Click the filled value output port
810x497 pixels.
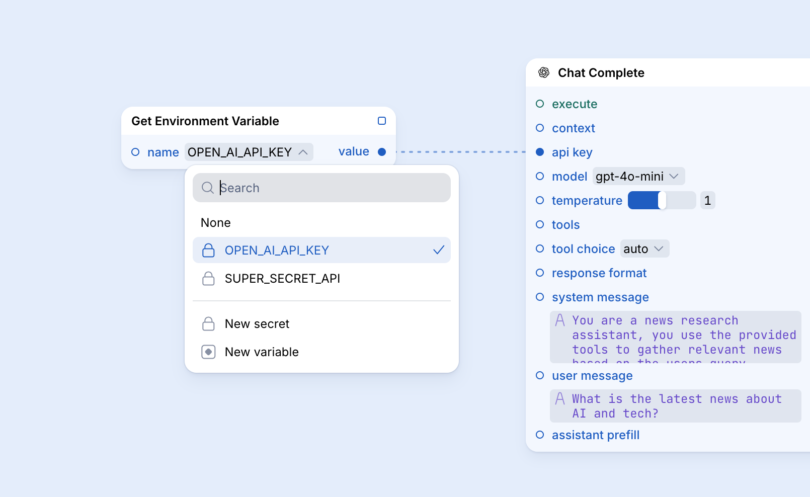click(382, 152)
